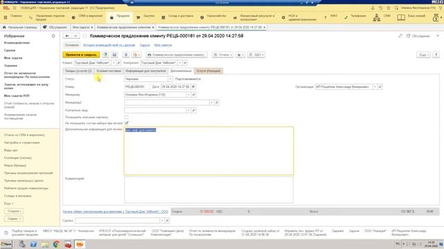Viewport: 444px width, 249px height.
Task: Expand the Контрагент field dropdown
Action: tap(180, 63)
